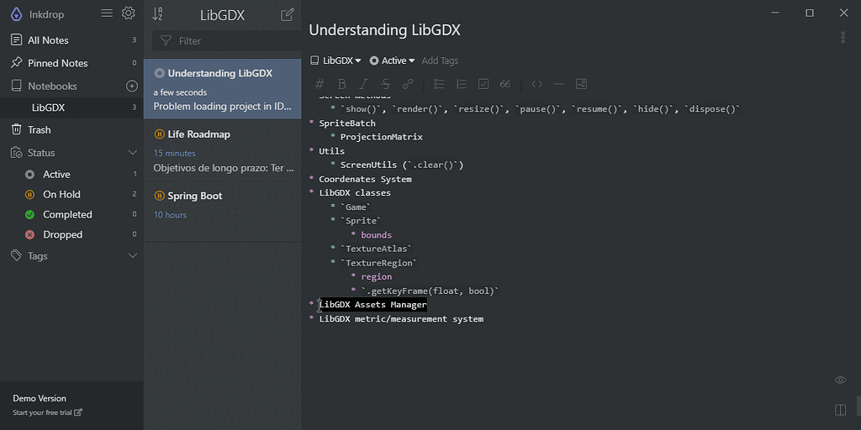
Task: Click the `TextureRegion` line
Action: click(x=378, y=263)
